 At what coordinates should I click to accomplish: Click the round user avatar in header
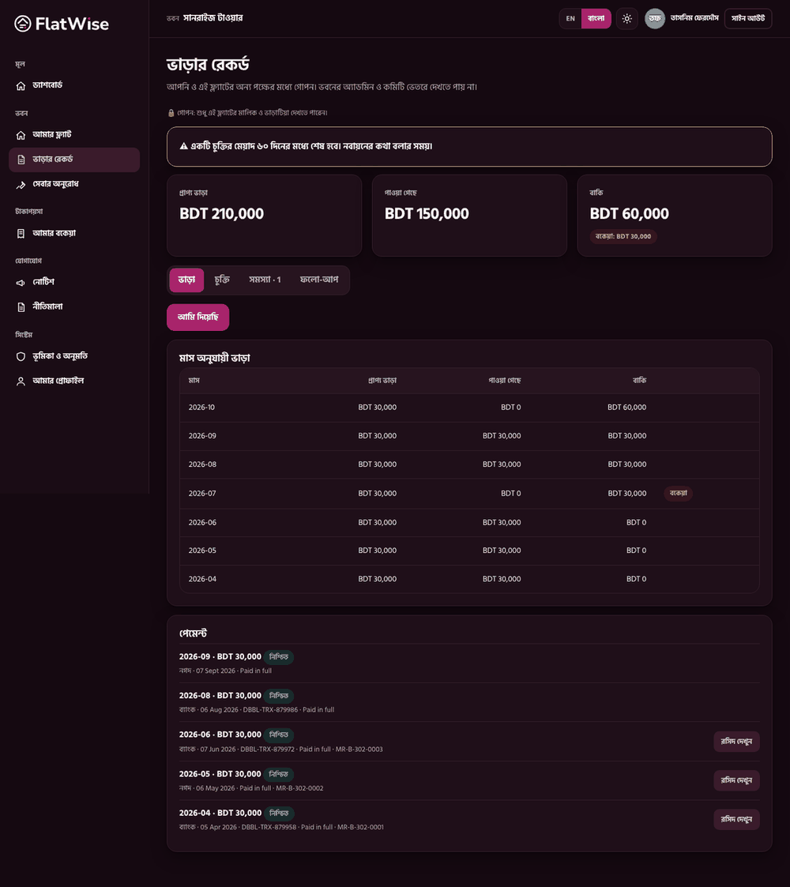coord(655,19)
